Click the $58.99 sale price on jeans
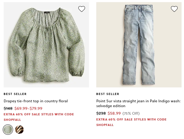This screenshot has width=184, height=139. (x=114, y=113)
